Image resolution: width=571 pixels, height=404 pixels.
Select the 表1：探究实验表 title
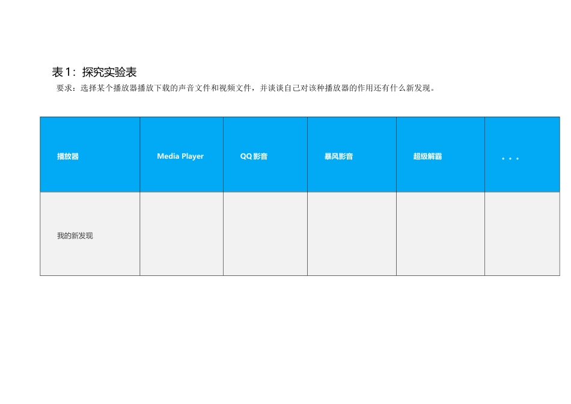[x=94, y=71]
